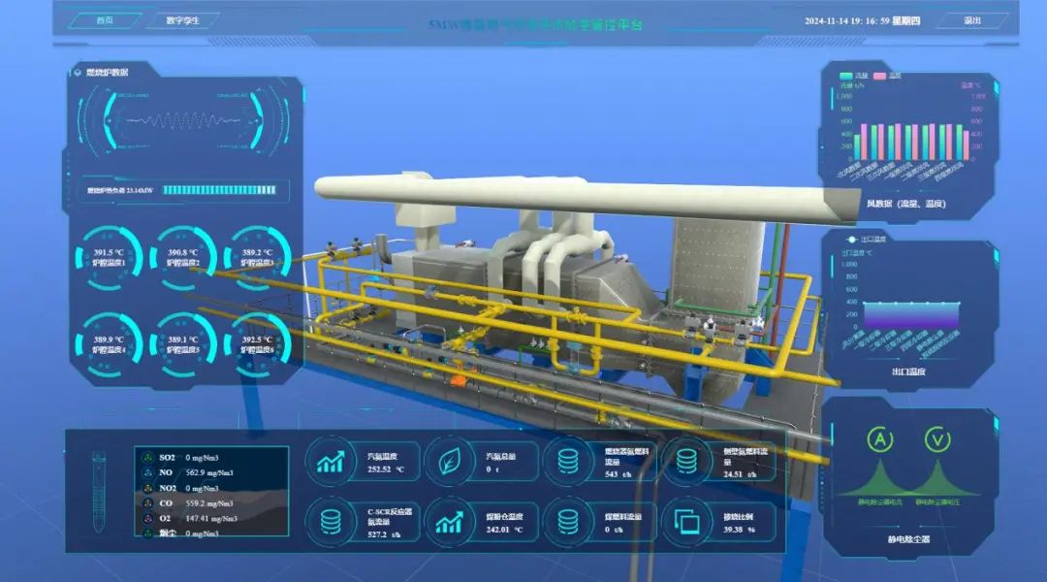This screenshot has height=582, width=1047.
Task: Switch to the 数字孪生 tab
Action: pyautogui.click(x=181, y=20)
